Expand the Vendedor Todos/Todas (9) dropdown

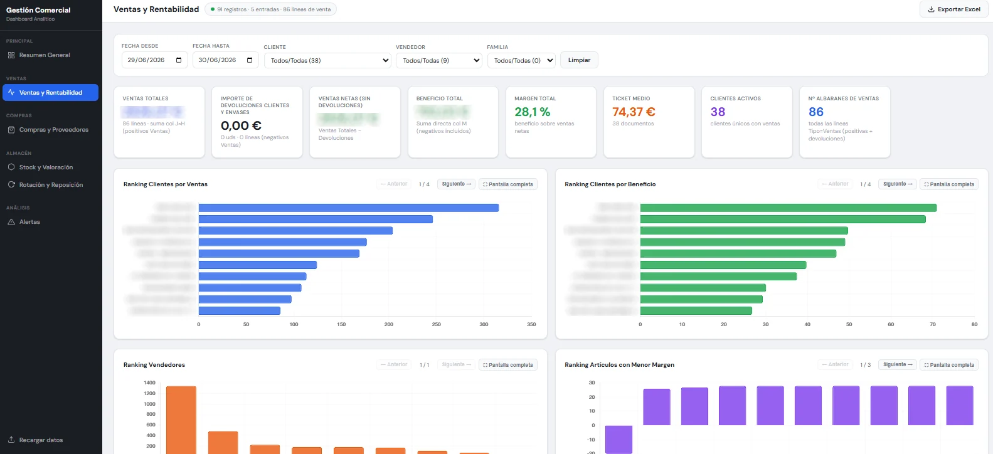click(439, 61)
